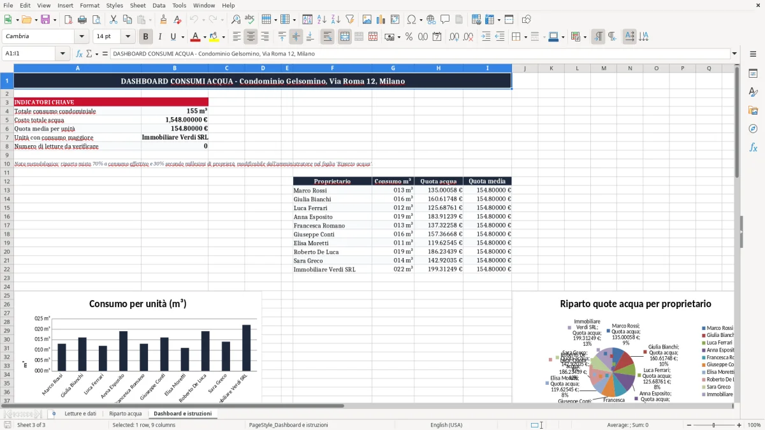Screen dimensions: 765x430
Task: Open the Sheet menu
Action: [x=138, y=5]
